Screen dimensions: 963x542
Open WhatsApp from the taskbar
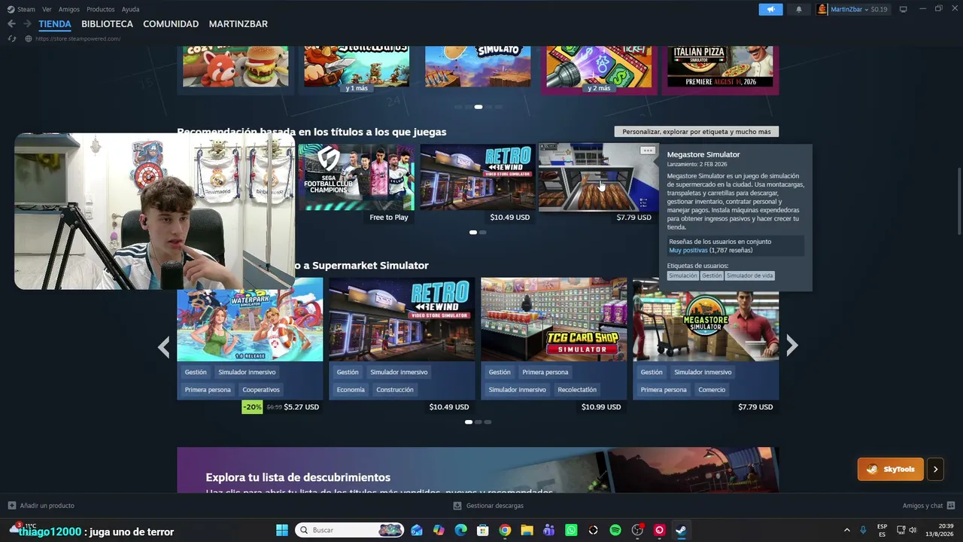pos(571,530)
